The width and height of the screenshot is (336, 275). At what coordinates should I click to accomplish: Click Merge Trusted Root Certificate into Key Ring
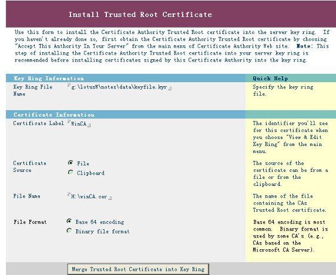(138, 269)
